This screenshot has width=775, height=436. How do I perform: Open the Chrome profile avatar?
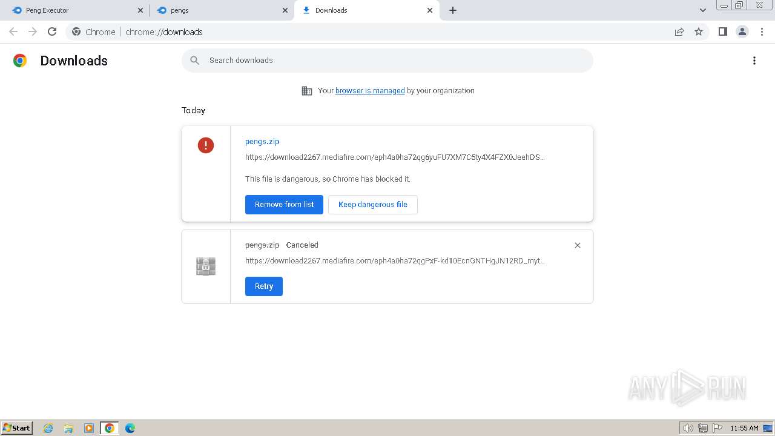[742, 31]
